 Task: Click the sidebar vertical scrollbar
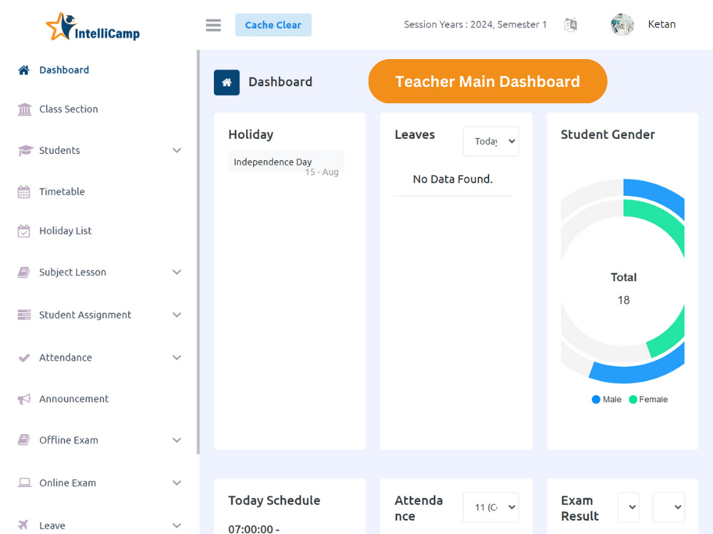[x=198, y=252]
